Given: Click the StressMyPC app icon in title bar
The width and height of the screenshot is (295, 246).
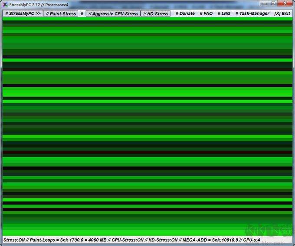Looking at the screenshot, I should tap(5, 4).
